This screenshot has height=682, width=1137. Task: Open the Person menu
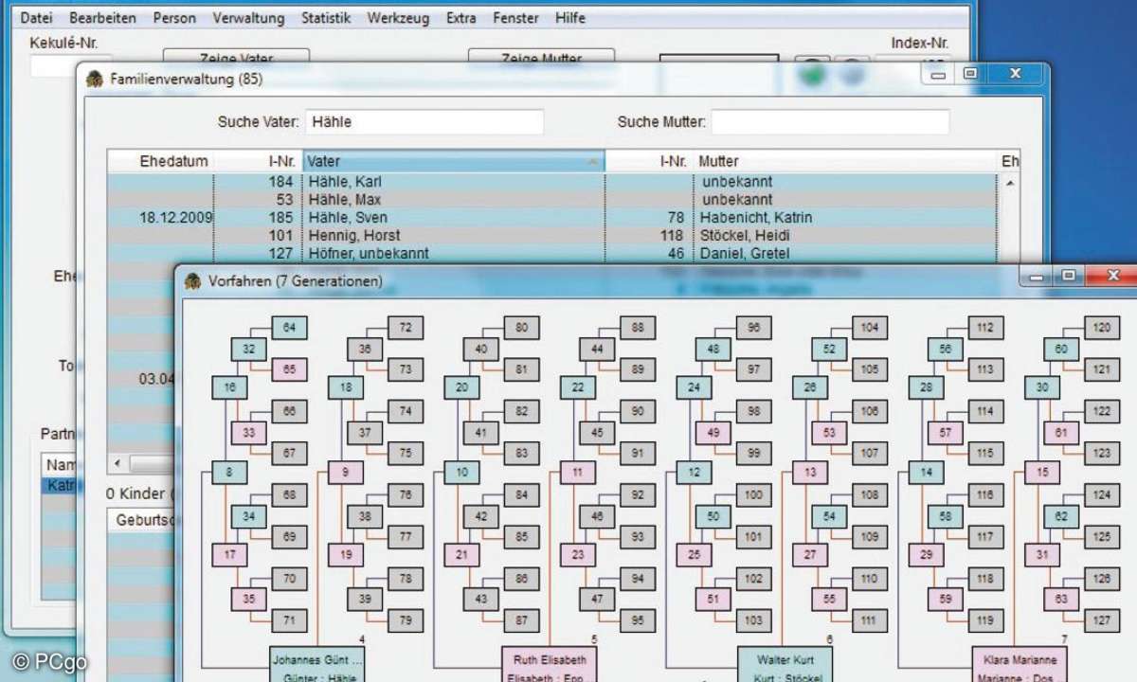tap(174, 18)
